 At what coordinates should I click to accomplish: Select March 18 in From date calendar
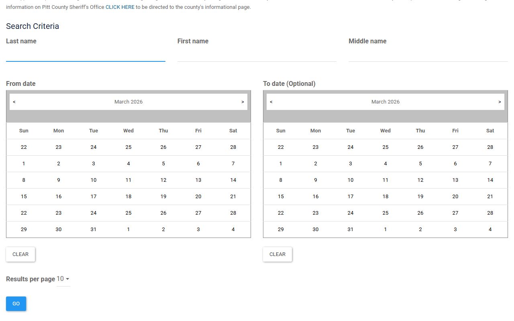point(128,197)
